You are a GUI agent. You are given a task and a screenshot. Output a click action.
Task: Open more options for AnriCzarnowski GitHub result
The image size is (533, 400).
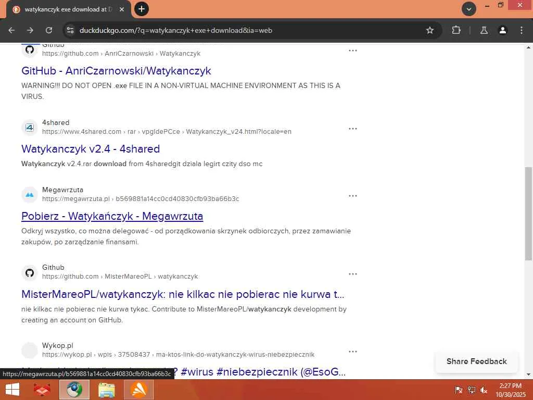click(353, 51)
